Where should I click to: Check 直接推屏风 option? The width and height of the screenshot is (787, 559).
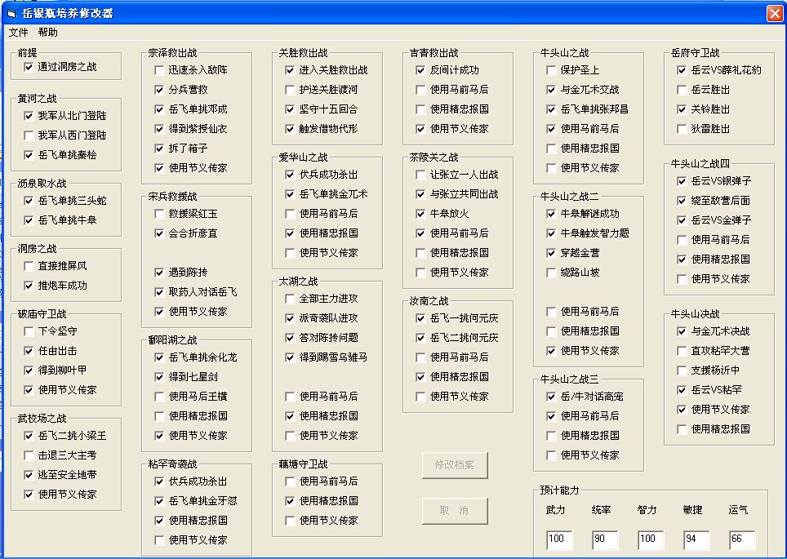coord(29,266)
